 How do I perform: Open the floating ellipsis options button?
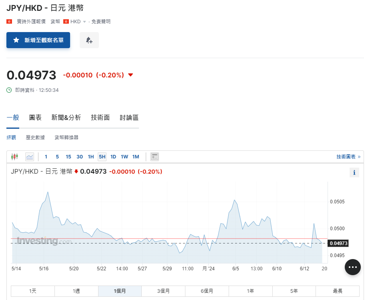point(352,267)
